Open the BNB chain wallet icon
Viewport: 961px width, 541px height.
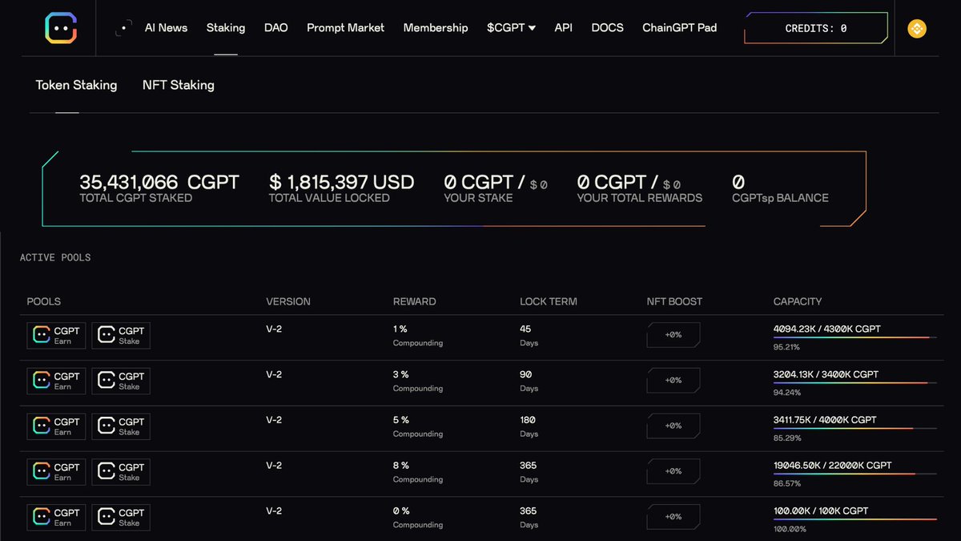(x=916, y=29)
